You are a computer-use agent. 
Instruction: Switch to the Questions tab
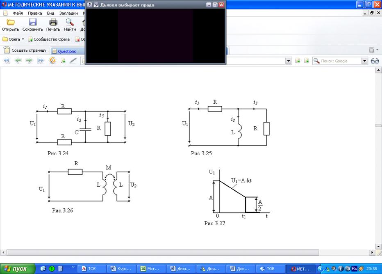click(x=66, y=51)
